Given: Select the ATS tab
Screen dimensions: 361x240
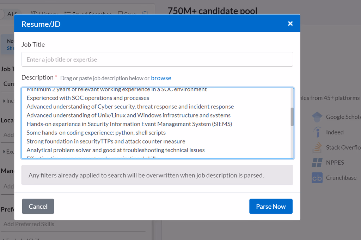Looking at the screenshot, I should 12,14.
